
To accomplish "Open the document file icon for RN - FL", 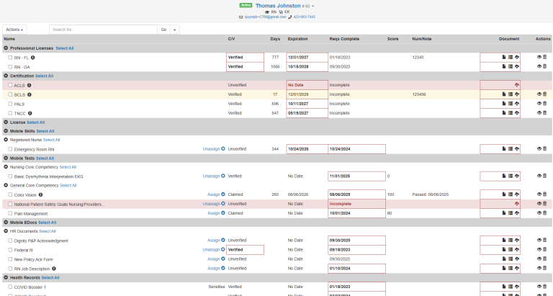I will tap(504, 57).
